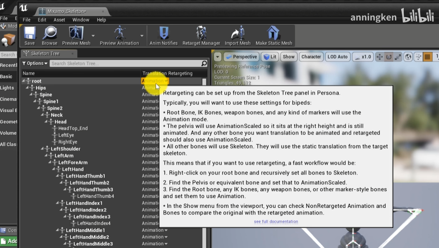
Task: Select the LeftForeArm bone
Action: 73,162
